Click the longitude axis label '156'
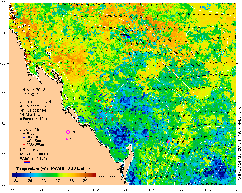The height and width of the screenshot is (193, 242). [x=208, y=190]
